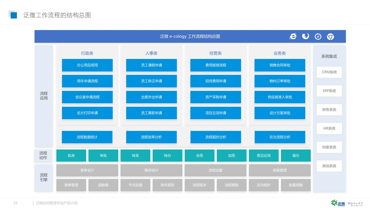
Task: Select the teal 意见征询 action box
Action: pos(264,156)
